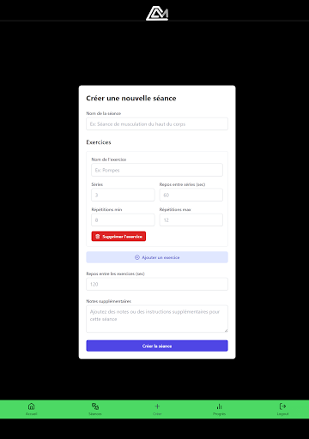Click the Ajouter un exercice button
309x439 pixels.
coord(157,257)
